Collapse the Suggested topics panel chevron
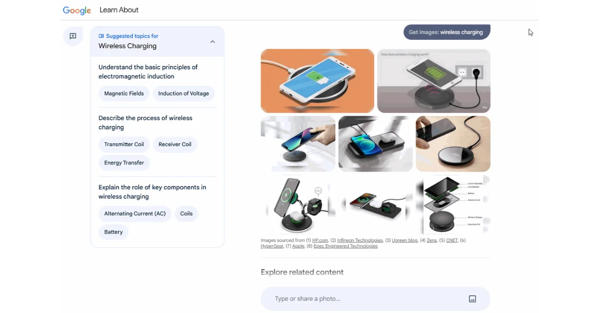The image size is (598, 313). coord(212,42)
